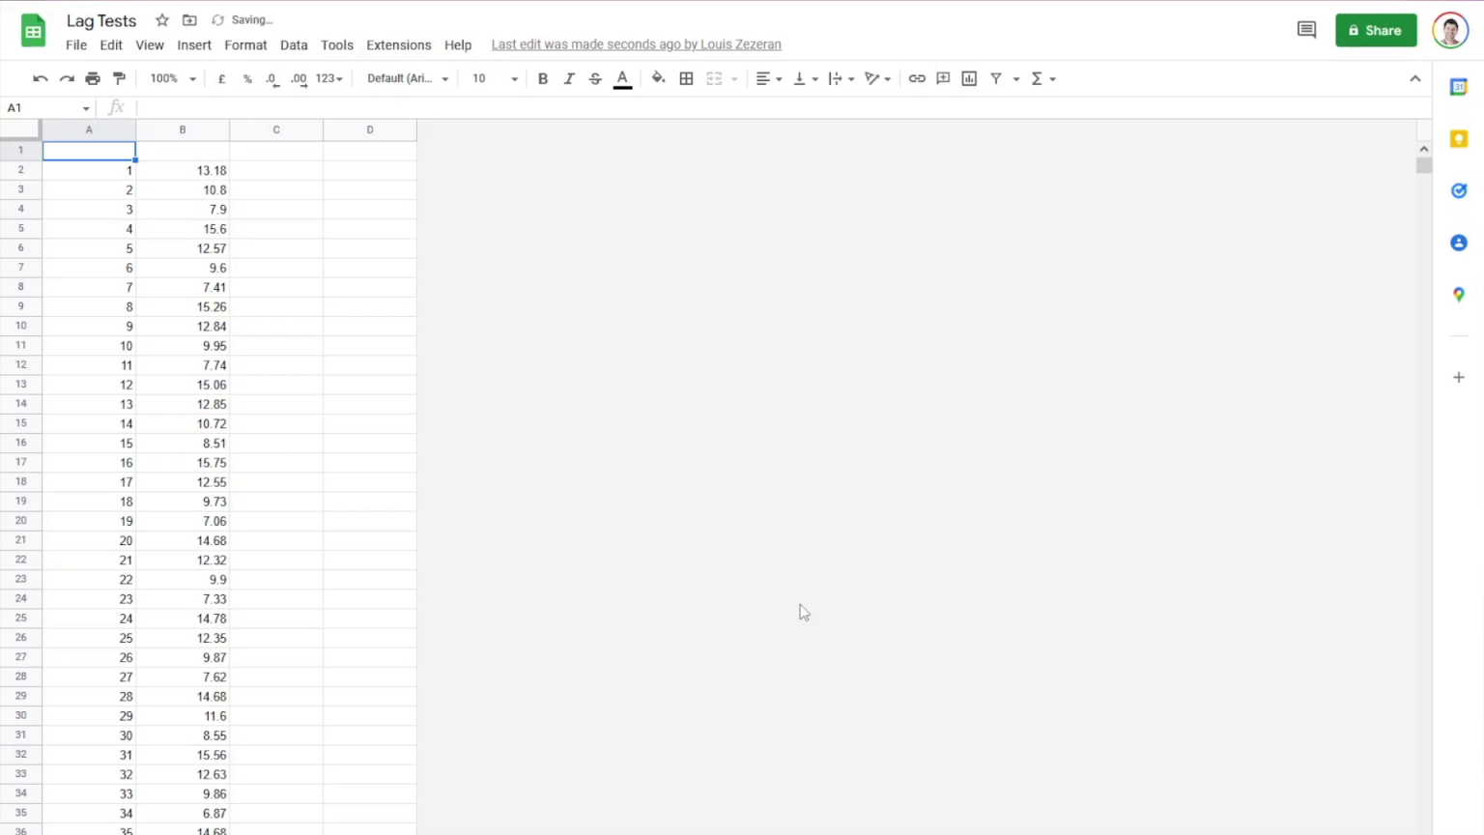Select the Paint format tool

[x=119, y=78]
